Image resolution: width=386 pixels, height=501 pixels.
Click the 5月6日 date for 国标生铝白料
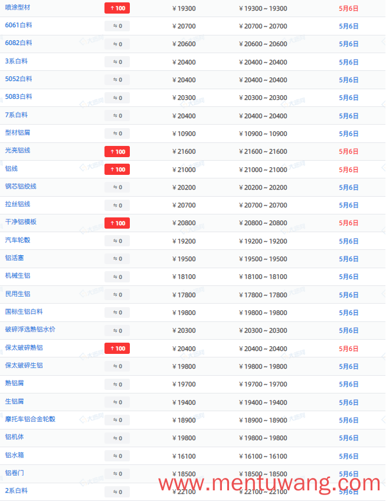coord(349,313)
